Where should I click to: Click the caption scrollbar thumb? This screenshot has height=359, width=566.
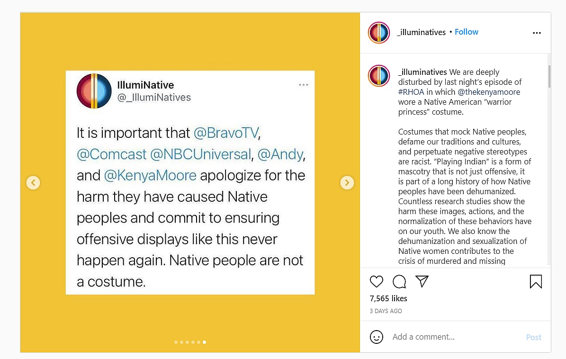[549, 77]
